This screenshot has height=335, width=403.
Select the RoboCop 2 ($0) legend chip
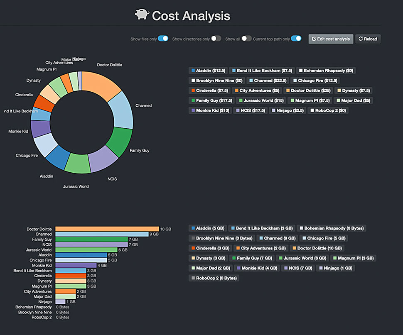click(x=328, y=111)
